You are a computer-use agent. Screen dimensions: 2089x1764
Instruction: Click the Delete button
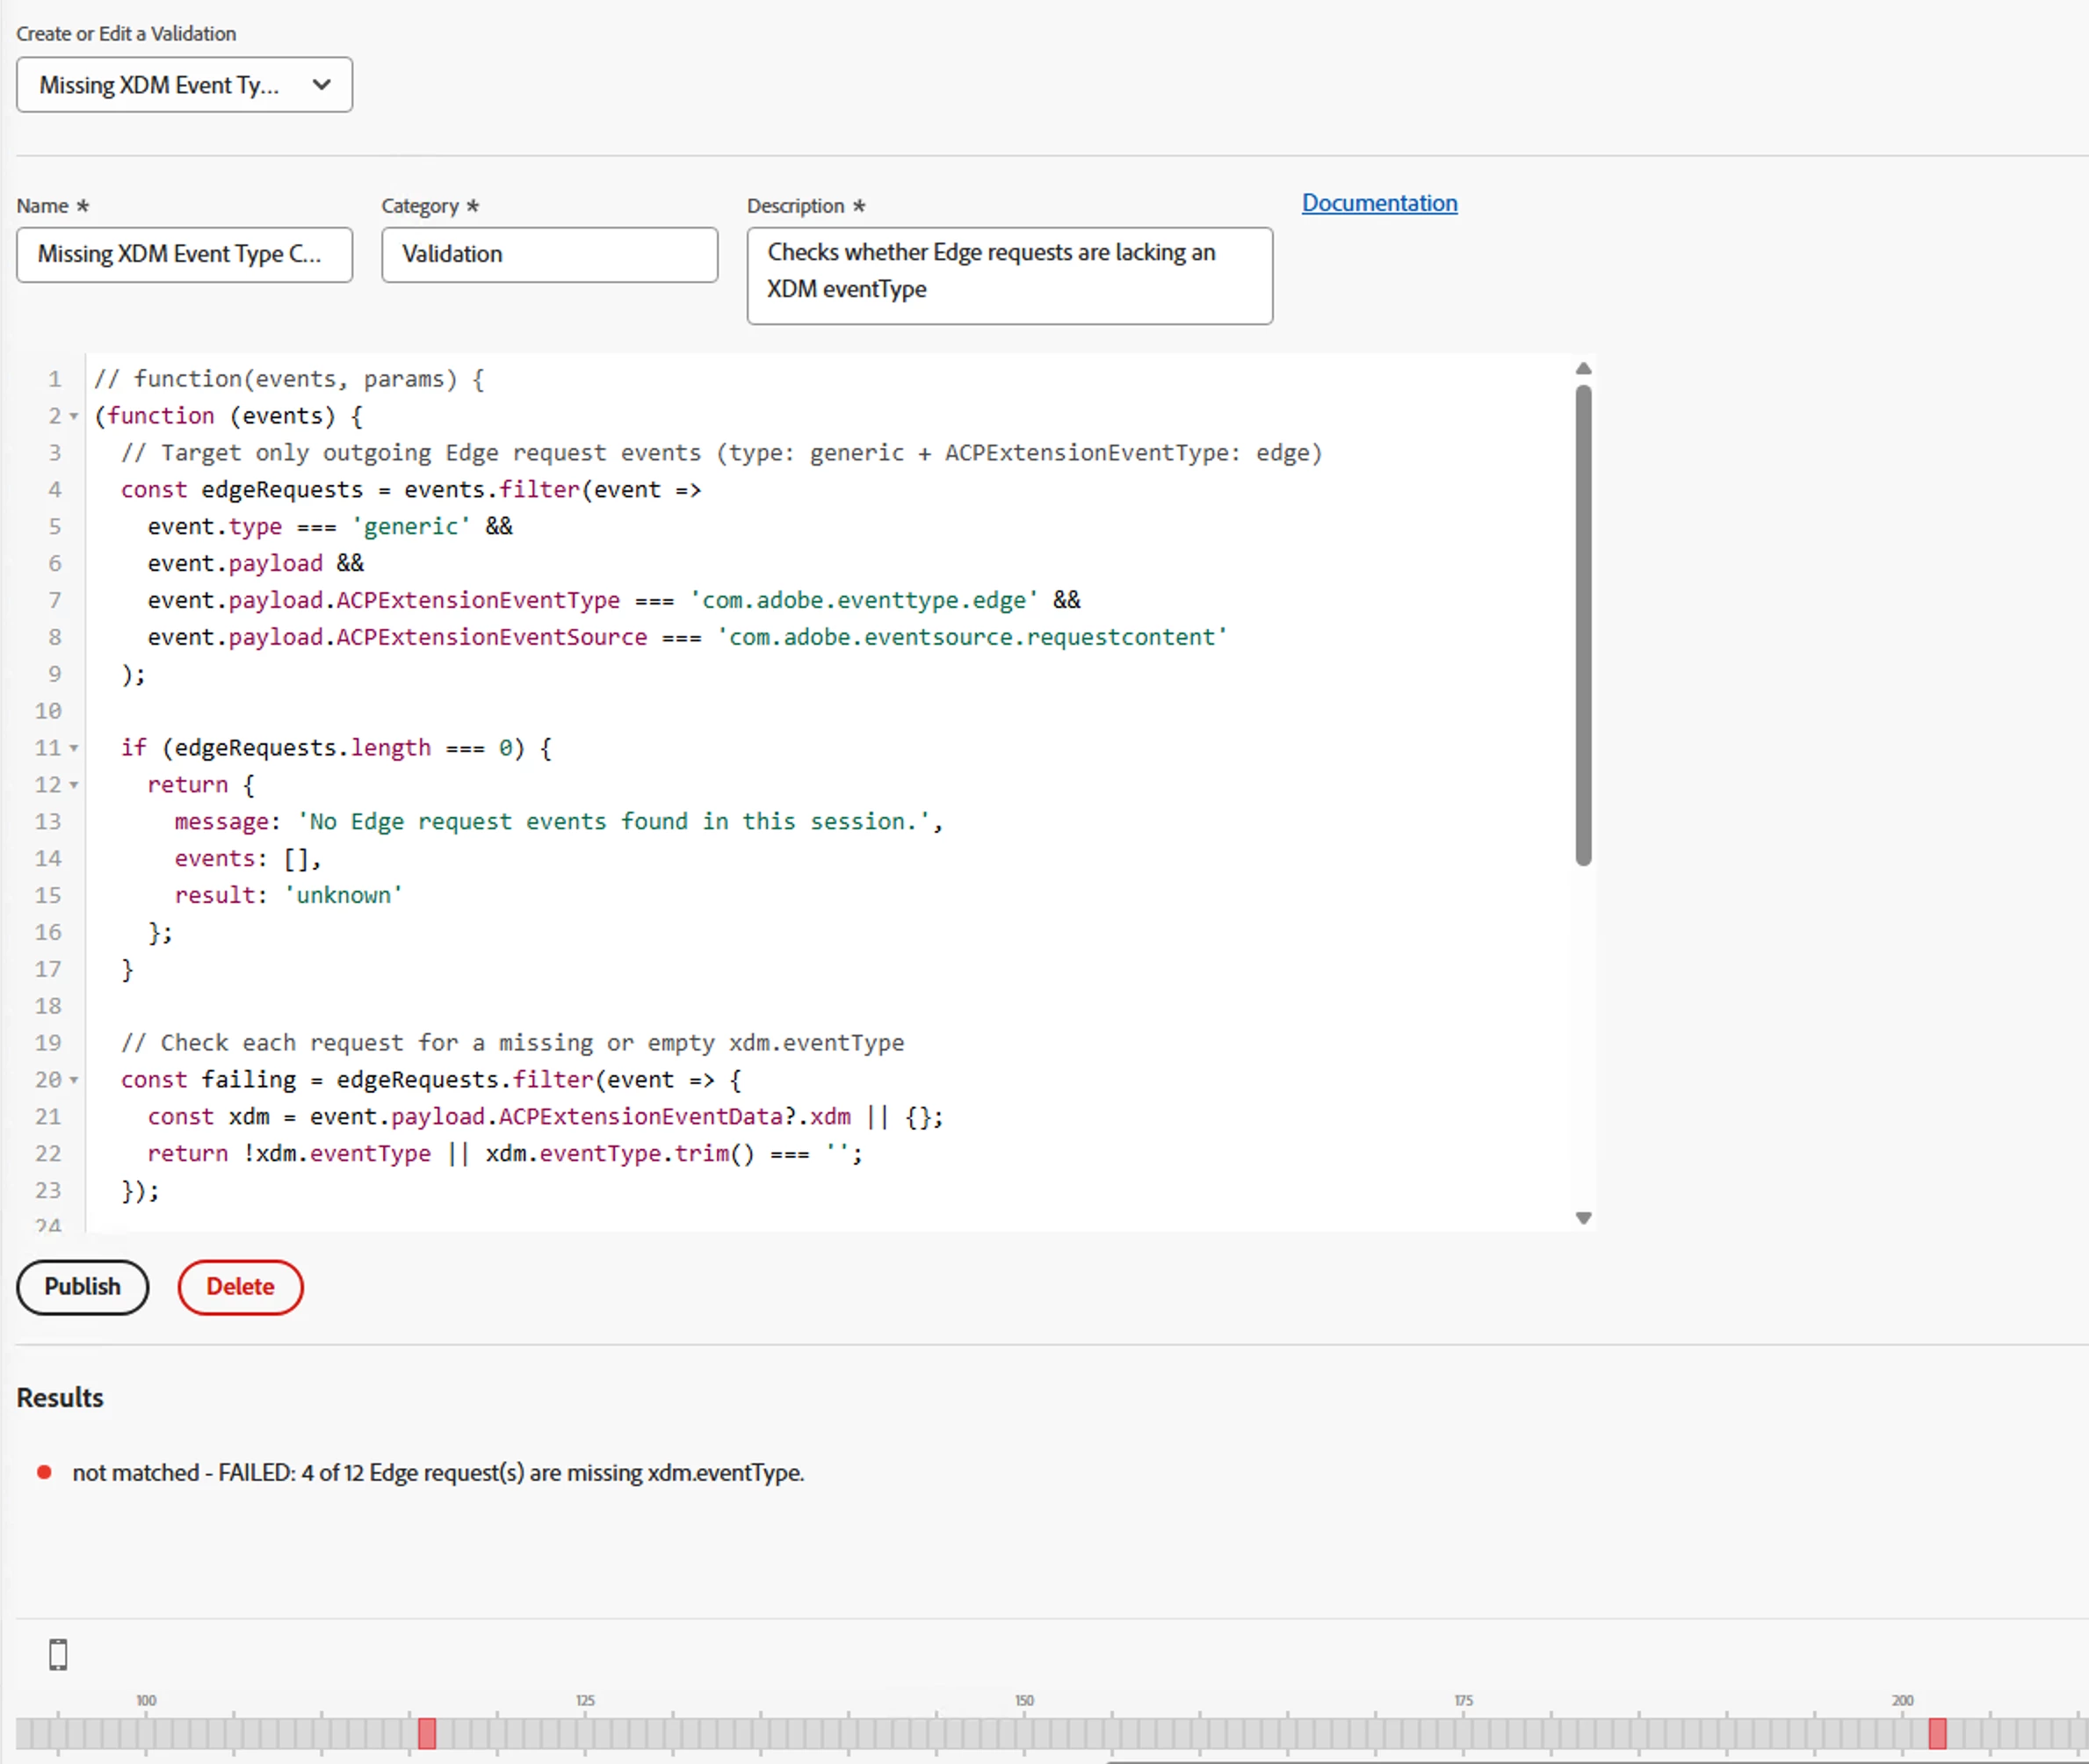tap(240, 1286)
